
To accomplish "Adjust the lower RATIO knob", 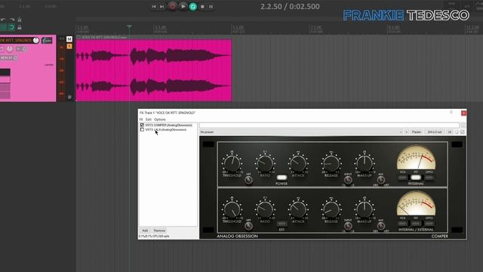I will [x=265, y=209].
